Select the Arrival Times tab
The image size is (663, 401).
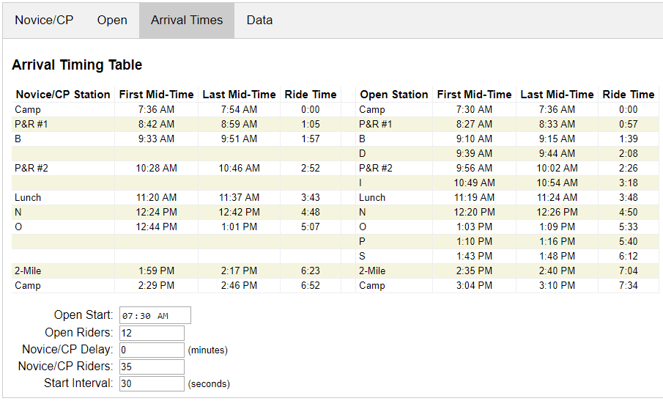click(x=187, y=21)
